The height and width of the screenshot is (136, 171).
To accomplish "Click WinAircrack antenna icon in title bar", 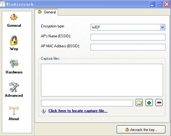I will click(x=2, y=4).
